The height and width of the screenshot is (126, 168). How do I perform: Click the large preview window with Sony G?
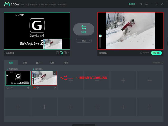coord(37,31)
